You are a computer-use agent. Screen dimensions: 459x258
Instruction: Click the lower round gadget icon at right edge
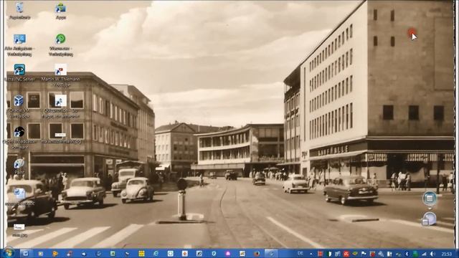pyautogui.click(x=429, y=219)
